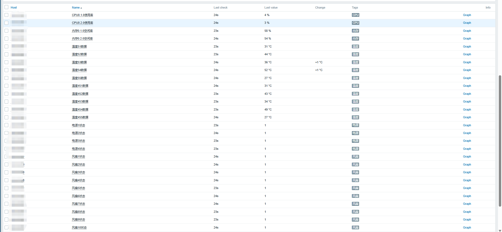This screenshot has height=232, width=502.
Task: Click the 温度 tag for 温度455数据
Action: coord(355,117)
